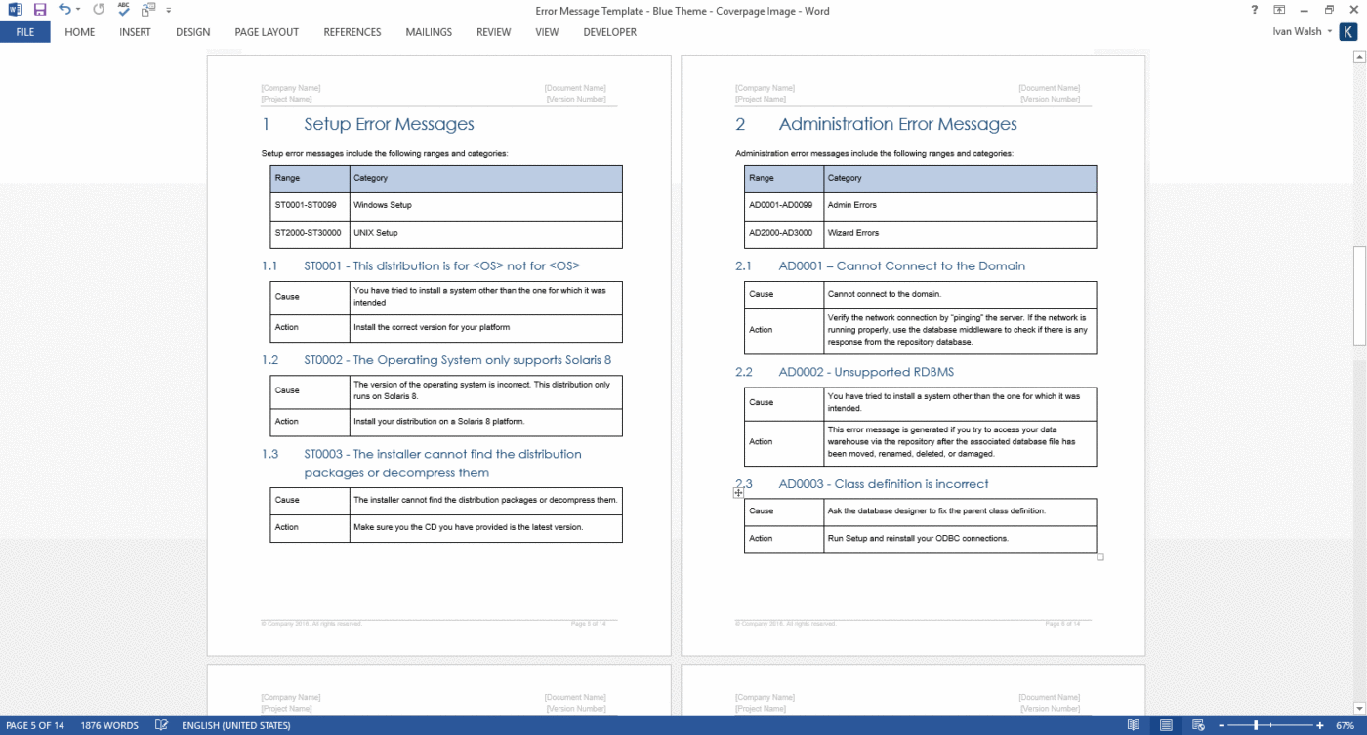The height and width of the screenshot is (735, 1367).
Task: Open proofing errors via the status bar icon
Action: tap(160, 725)
